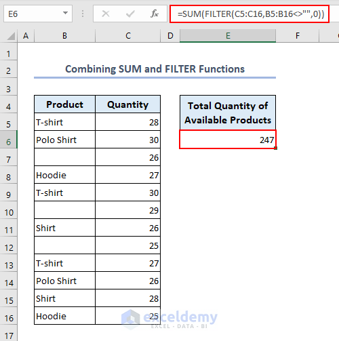Click the title 'Combining SUM and FILTER Functions'
The width and height of the screenshot is (339, 341).
[155, 69]
